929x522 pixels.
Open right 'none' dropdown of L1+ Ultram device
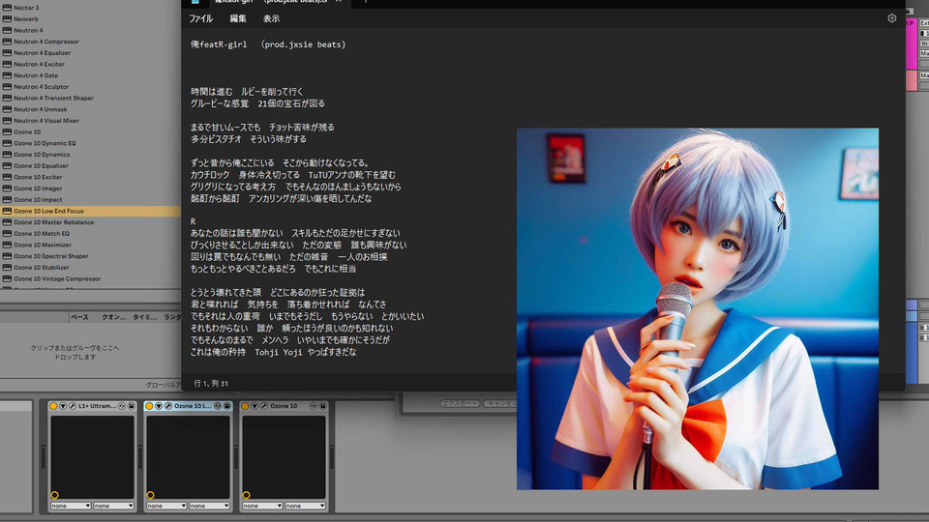[114, 506]
